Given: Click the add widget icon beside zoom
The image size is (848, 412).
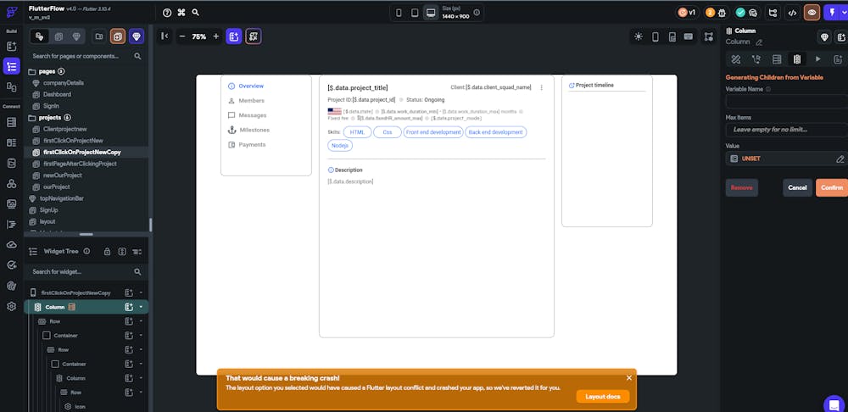Looking at the screenshot, I should tap(233, 36).
